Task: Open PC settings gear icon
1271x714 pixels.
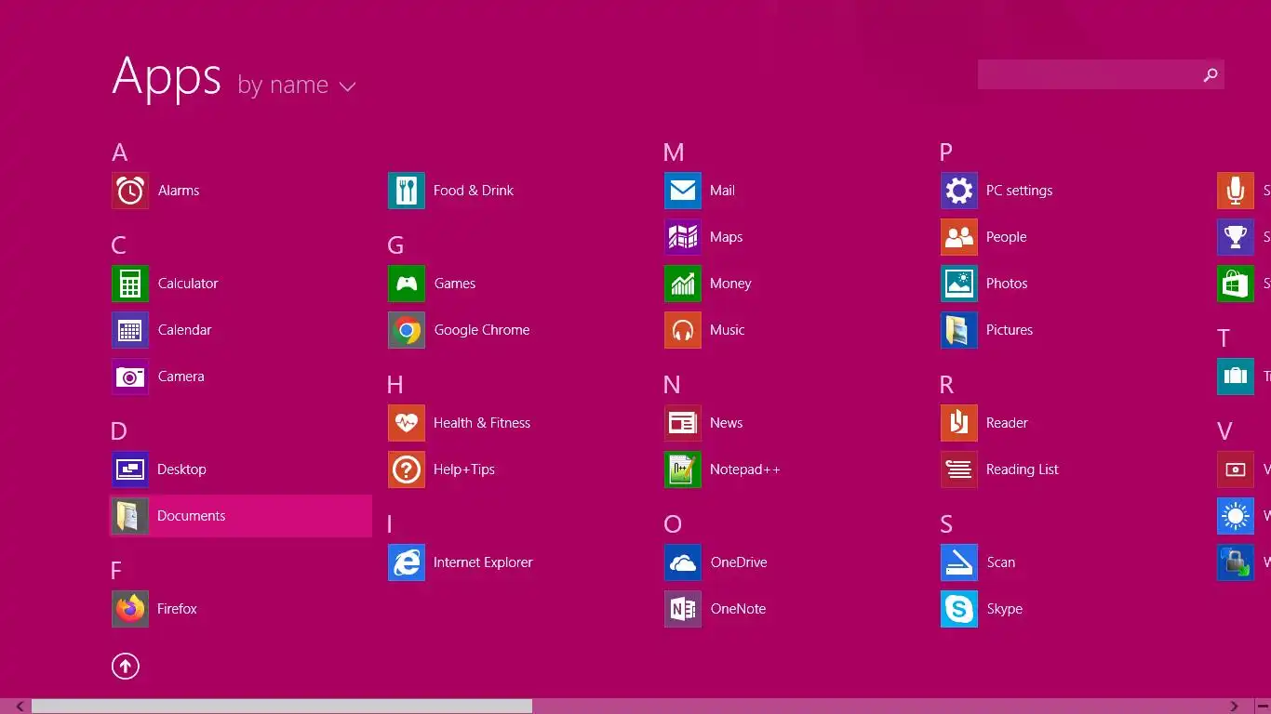Action: (959, 191)
